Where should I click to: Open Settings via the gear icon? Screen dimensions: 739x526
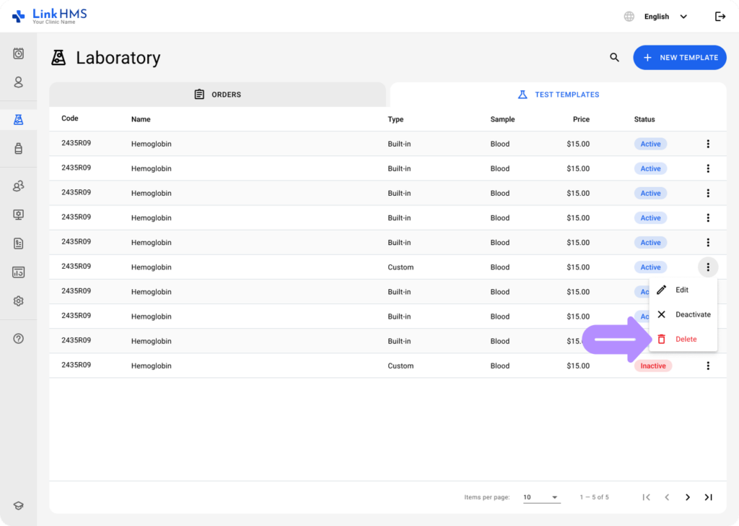(18, 301)
